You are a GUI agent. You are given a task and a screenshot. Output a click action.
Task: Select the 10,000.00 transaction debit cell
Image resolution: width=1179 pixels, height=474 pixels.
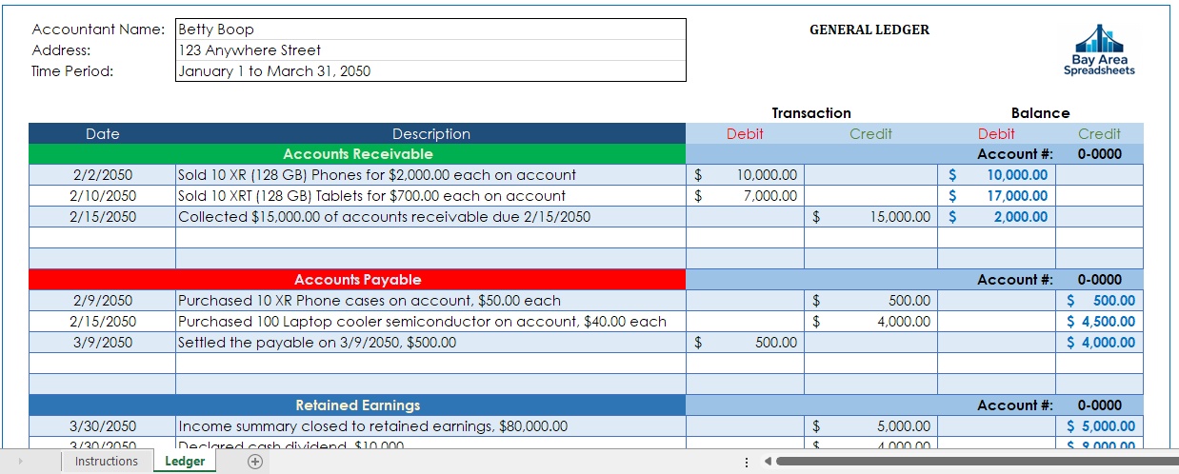tap(745, 175)
